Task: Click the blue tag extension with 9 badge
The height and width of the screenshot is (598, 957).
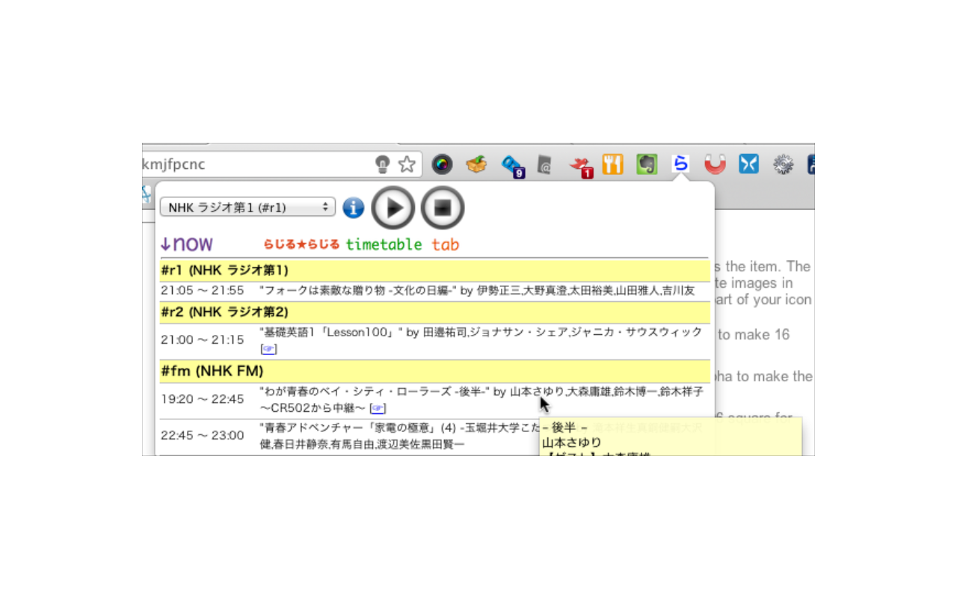Action: pyautogui.click(x=513, y=166)
